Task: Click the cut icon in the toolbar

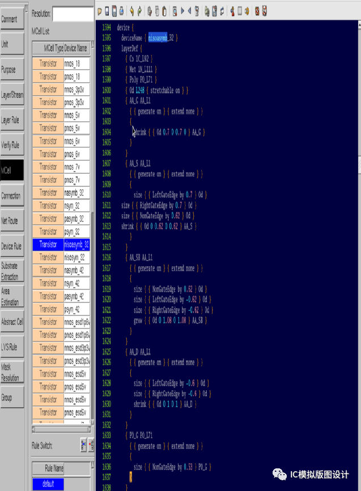Action: [x=150, y=11]
